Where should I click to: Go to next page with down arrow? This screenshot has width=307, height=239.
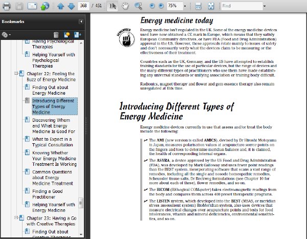tap(71, 6)
